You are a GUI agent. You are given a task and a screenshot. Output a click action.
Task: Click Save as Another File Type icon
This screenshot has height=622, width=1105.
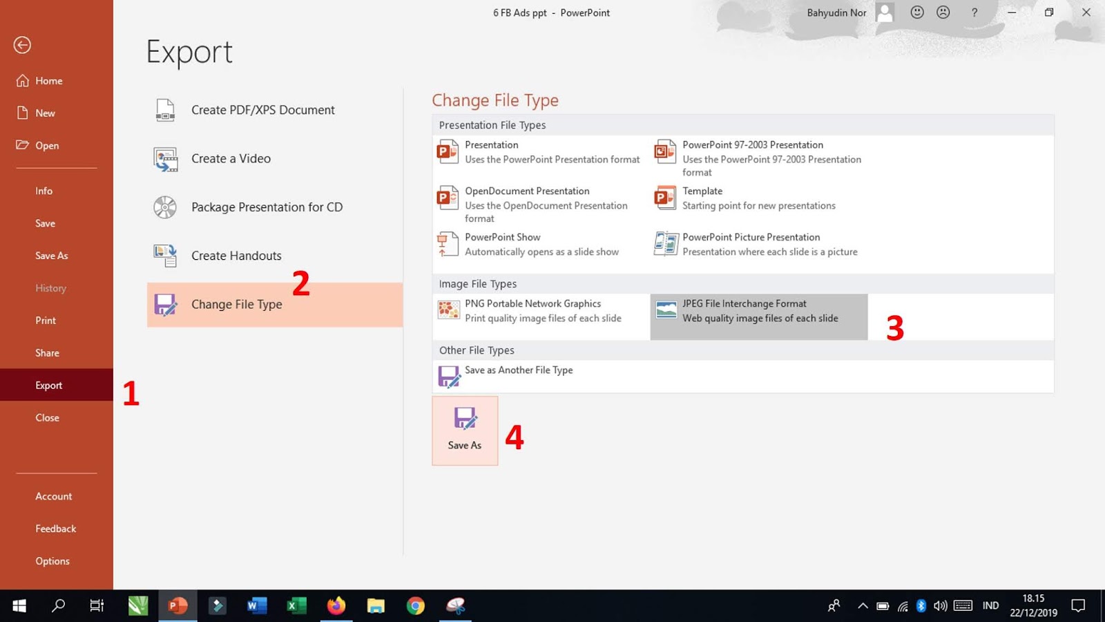coord(449,377)
